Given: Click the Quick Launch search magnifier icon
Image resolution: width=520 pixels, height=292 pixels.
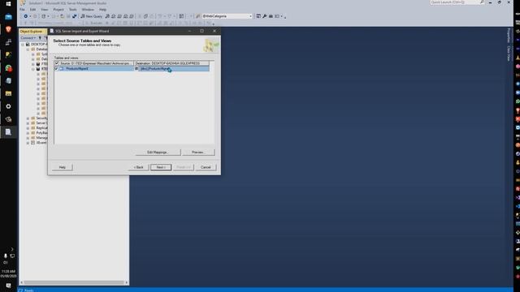Looking at the screenshot, I should pos(482,2).
